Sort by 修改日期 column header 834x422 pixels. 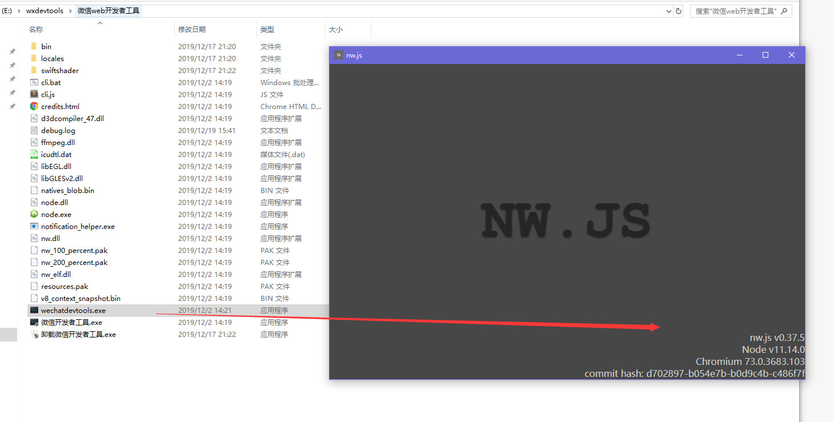(x=192, y=29)
